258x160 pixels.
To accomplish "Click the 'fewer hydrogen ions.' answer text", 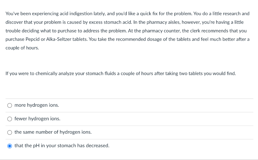I will [x=37, y=119].
